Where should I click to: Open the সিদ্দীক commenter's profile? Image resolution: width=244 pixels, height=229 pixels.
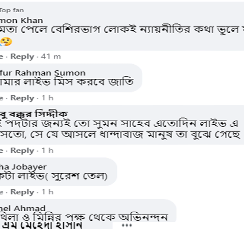point(34,114)
